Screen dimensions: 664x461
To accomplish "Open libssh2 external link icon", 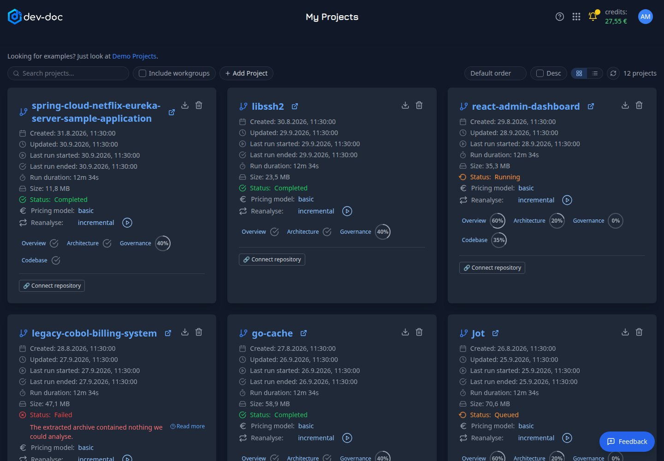I will [x=295, y=106].
